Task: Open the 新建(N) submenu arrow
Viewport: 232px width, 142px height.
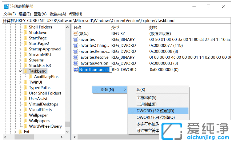Action: (125, 89)
